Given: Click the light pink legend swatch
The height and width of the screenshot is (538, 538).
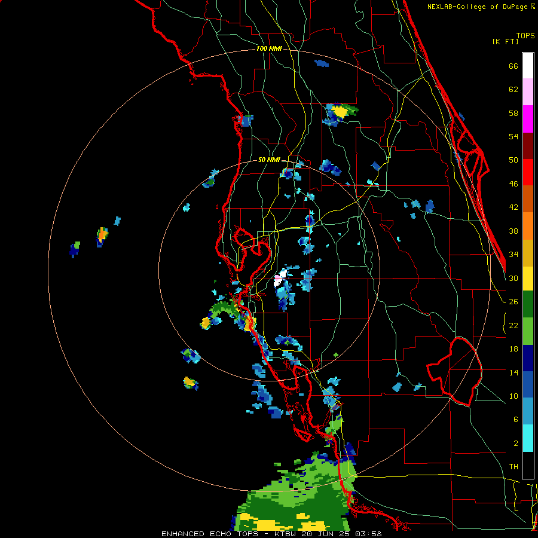Looking at the screenshot, I should [x=528, y=92].
